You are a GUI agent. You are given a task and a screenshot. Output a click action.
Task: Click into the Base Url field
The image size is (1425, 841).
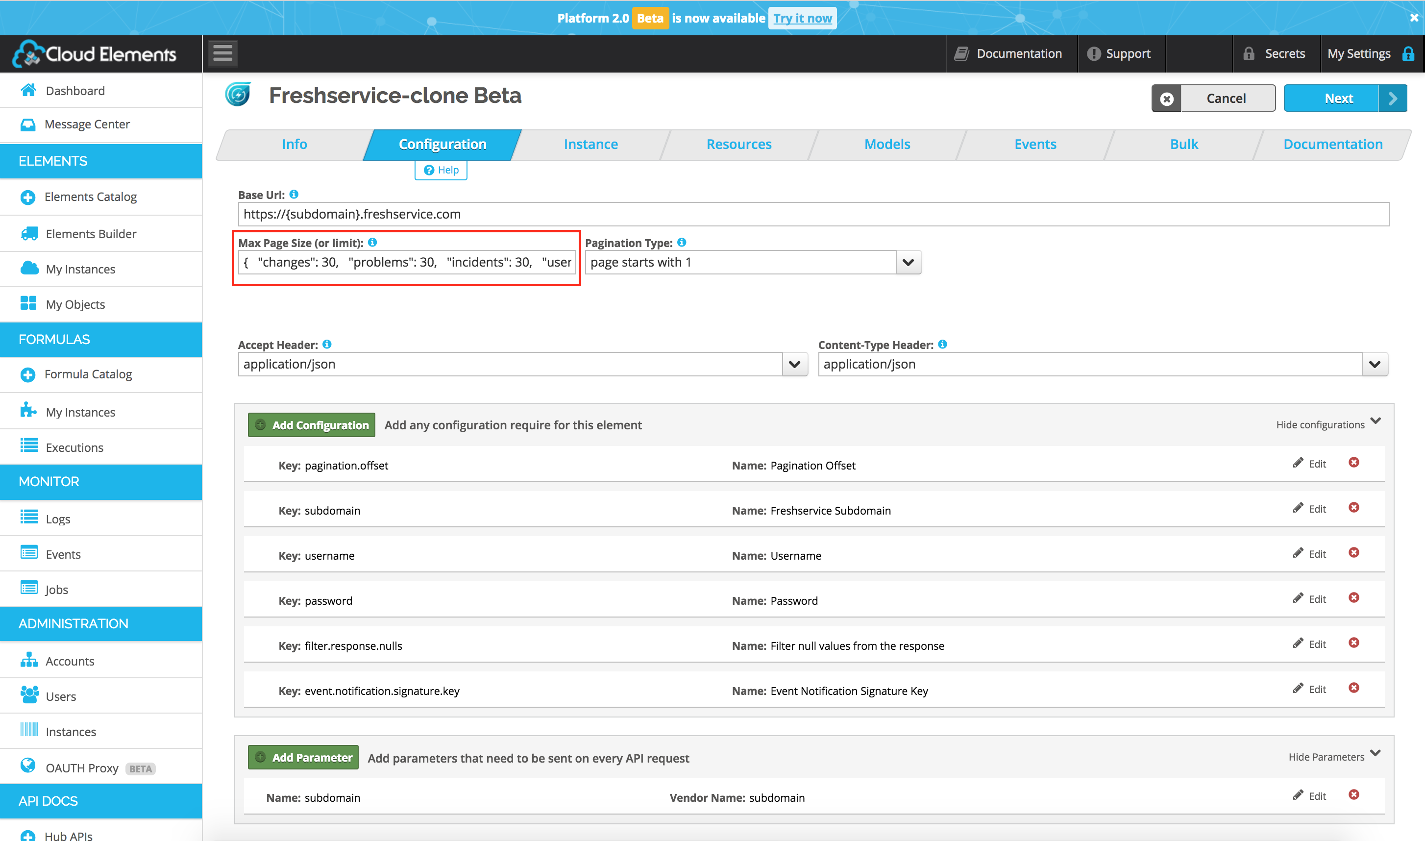(813, 214)
